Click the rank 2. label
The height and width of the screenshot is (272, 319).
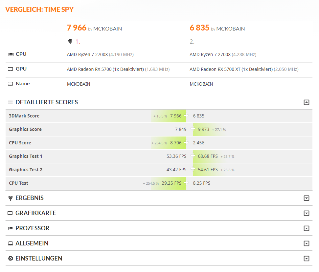(192, 42)
